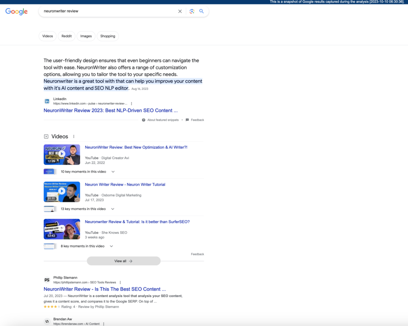This screenshot has height=326, width=408.
Task: Open three-dot menu beside LinkedIn URL
Action: pos(131,104)
